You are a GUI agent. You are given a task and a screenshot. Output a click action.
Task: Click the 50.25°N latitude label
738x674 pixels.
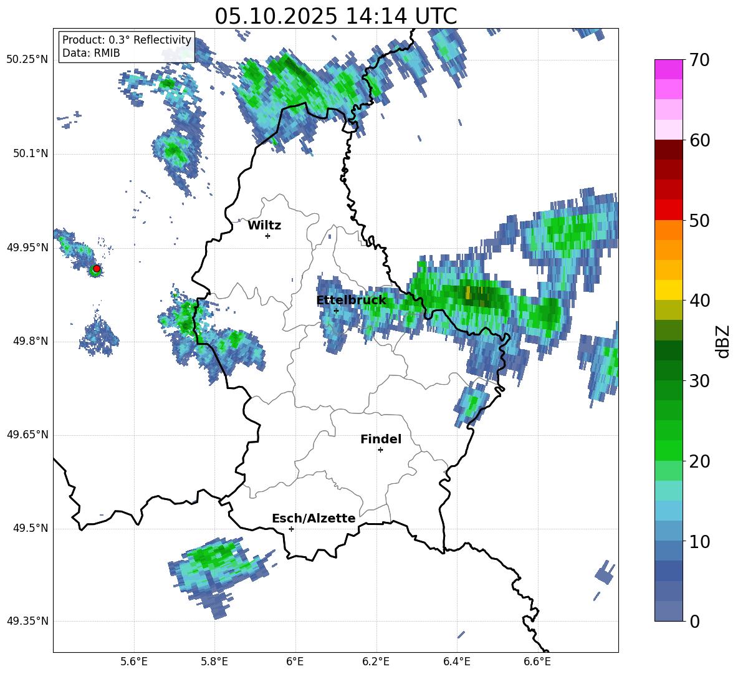[27, 60]
